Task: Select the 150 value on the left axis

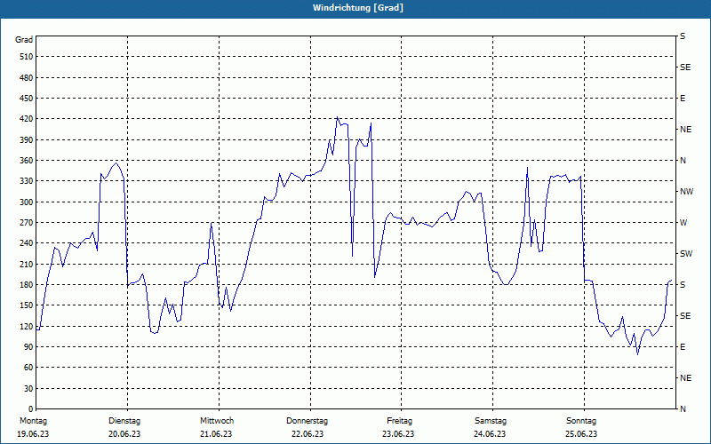Action: [26, 305]
